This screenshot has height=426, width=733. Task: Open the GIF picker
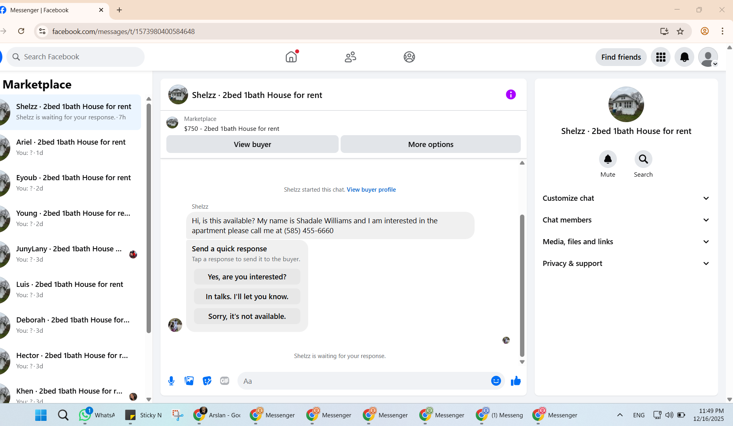[x=225, y=381]
